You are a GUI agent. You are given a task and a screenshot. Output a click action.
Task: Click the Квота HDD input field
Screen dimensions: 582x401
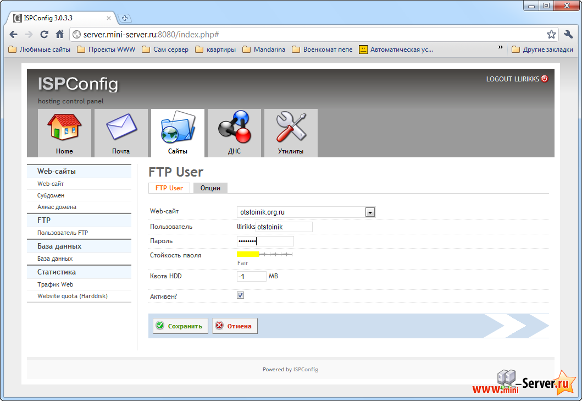click(251, 276)
